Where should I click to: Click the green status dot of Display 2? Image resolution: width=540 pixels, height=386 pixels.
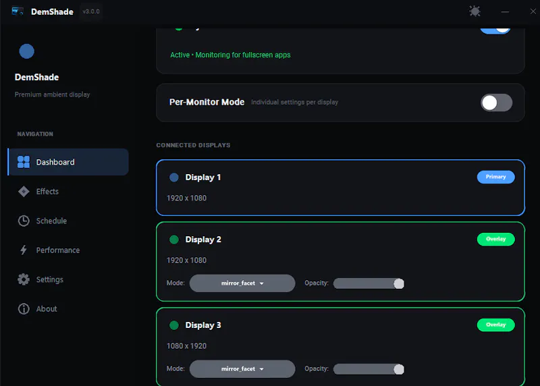174,240
